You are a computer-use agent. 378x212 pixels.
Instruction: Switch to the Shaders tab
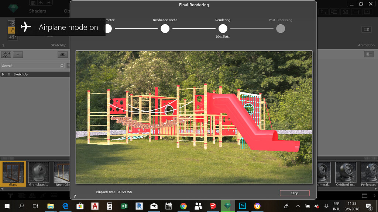tap(37, 11)
